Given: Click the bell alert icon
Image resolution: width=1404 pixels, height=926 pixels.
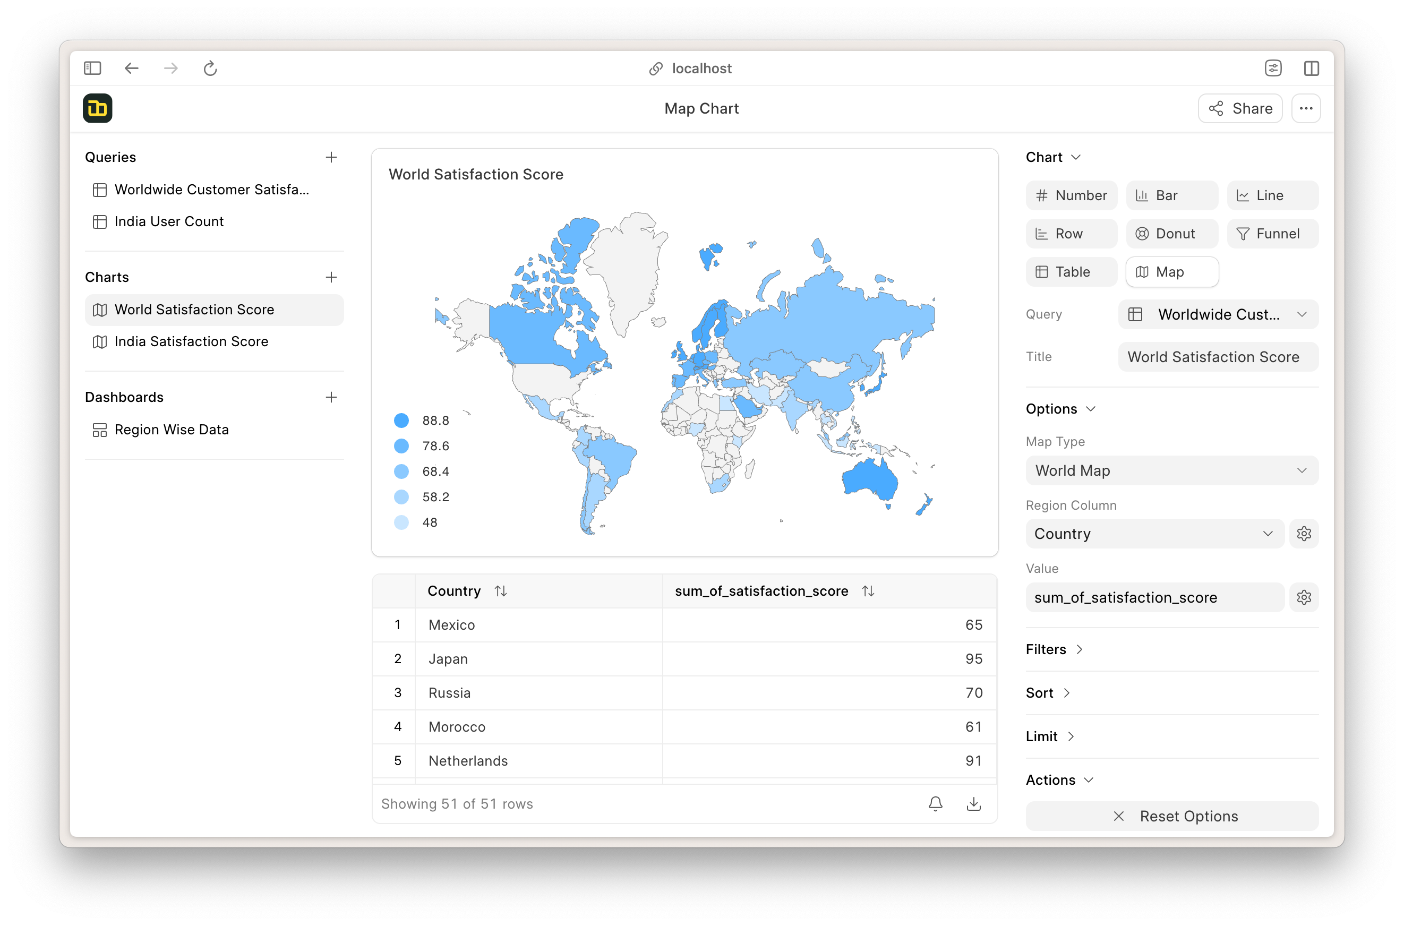Looking at the screenshot, I should (935, 804).
